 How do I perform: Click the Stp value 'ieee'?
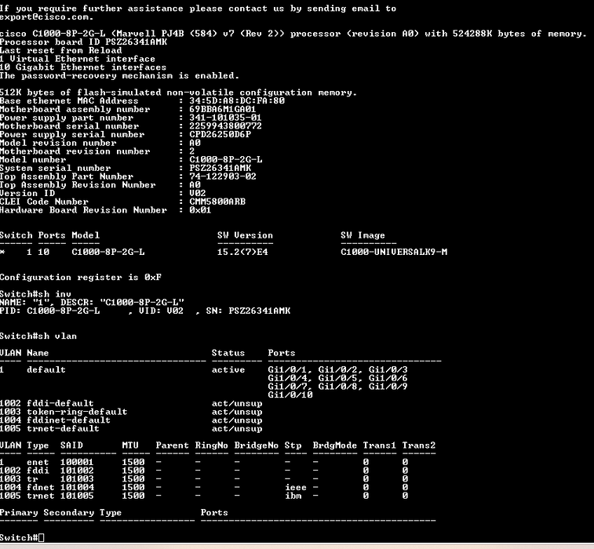(296, 487)
